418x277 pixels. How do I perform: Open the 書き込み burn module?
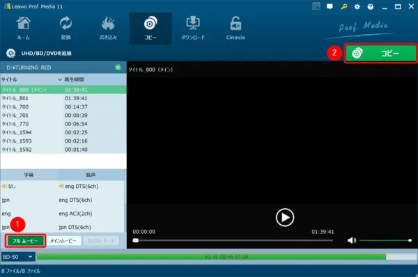coord(108,29)
